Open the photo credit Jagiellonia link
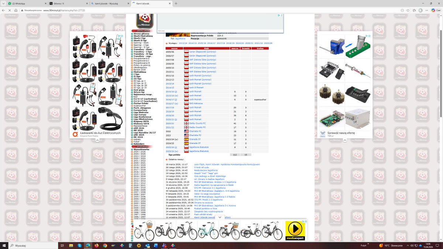 (x=180, y=38)
